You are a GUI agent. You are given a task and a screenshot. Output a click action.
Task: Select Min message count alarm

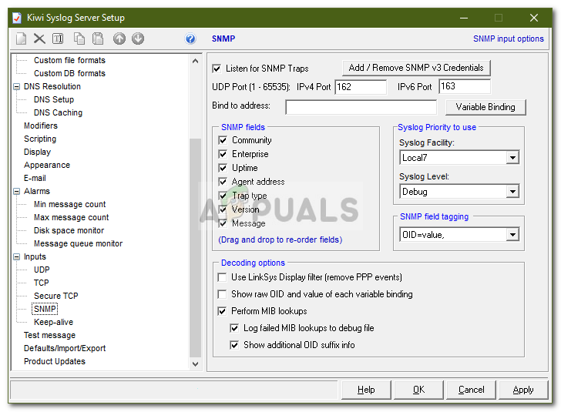pos(70,204)
